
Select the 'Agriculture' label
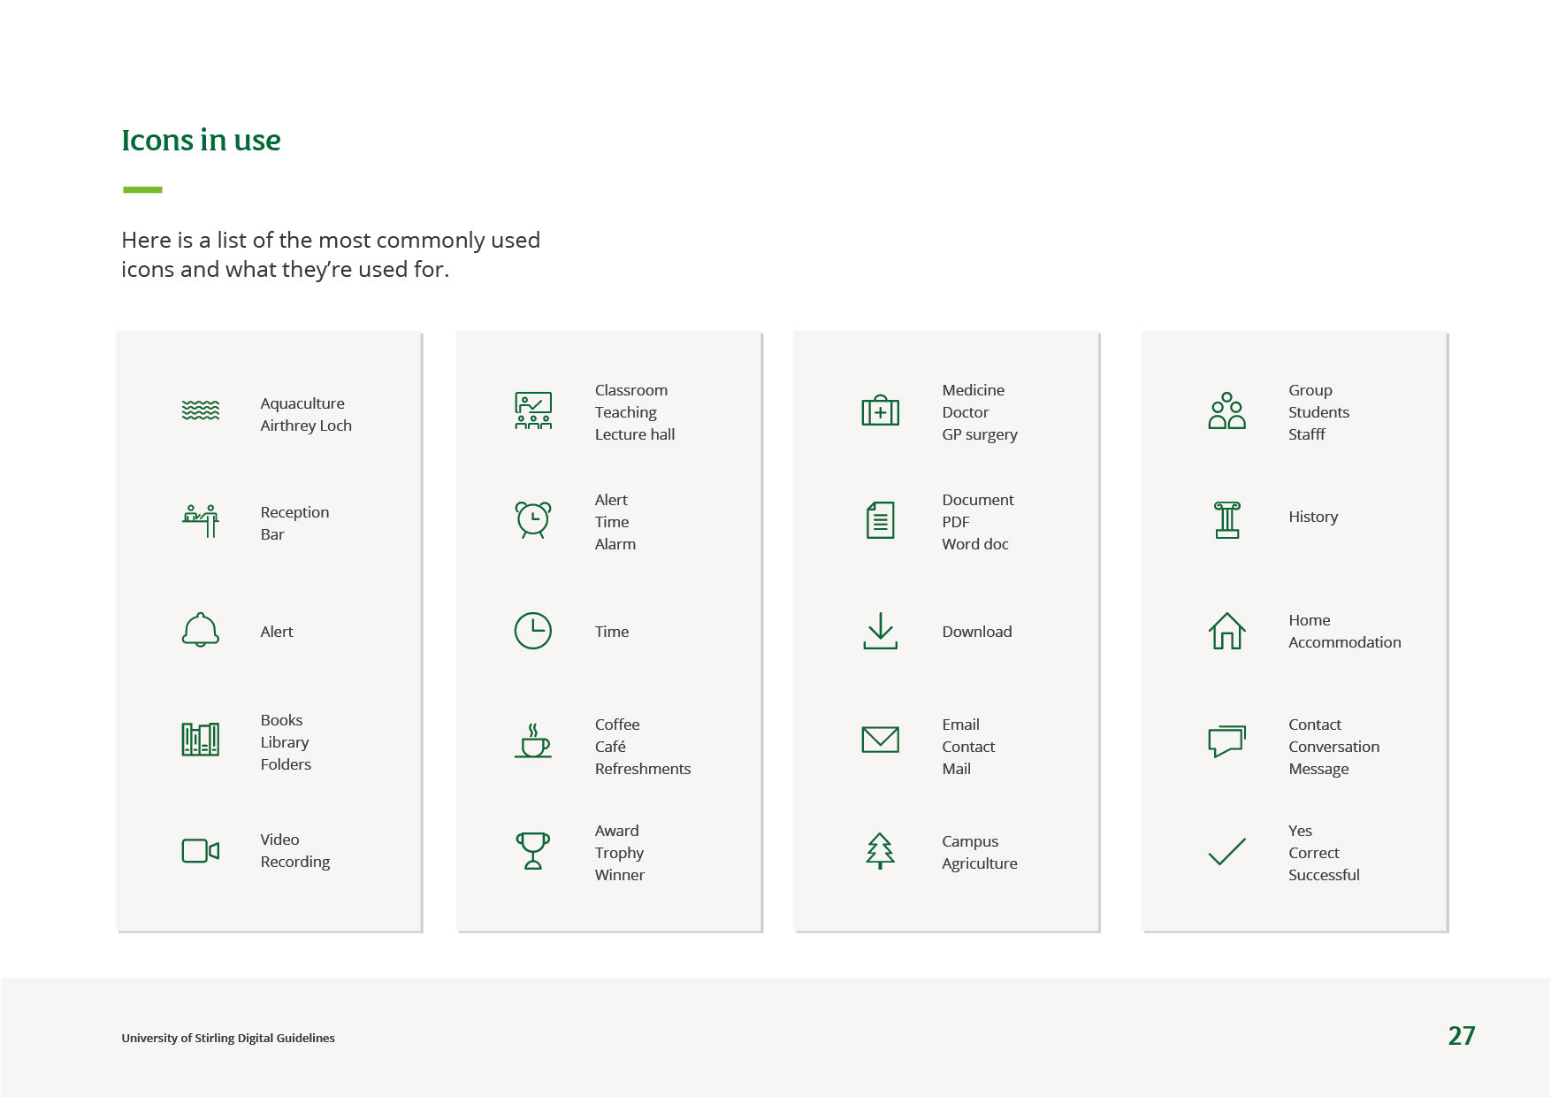pos(980,863)
